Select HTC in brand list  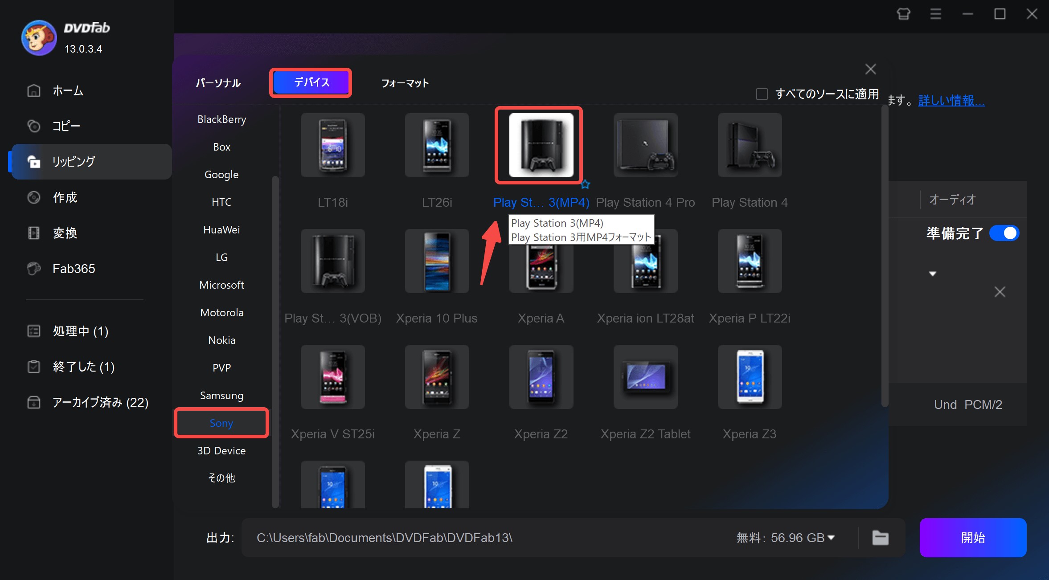tap(221, 202)
